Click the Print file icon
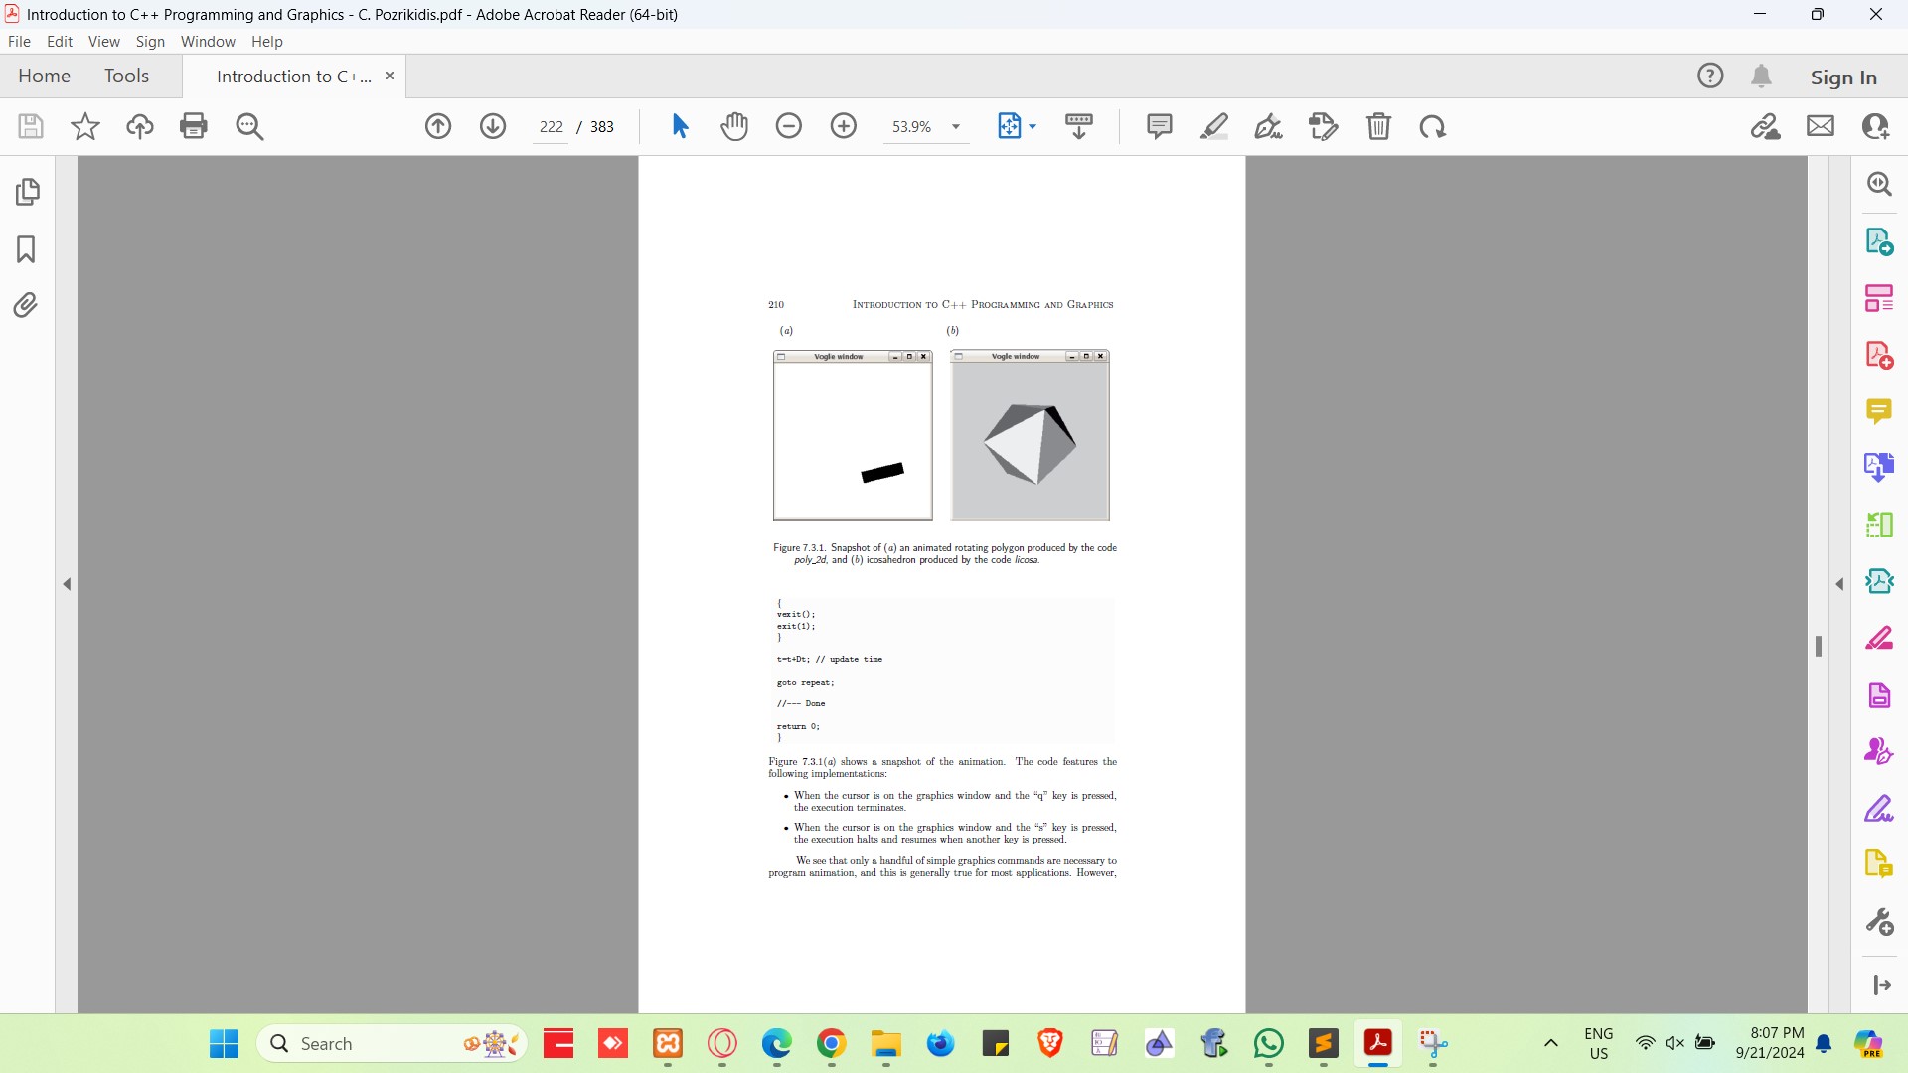This screenshot has width=1908, height=1073. pyautogui.click(x=194, y=126)
